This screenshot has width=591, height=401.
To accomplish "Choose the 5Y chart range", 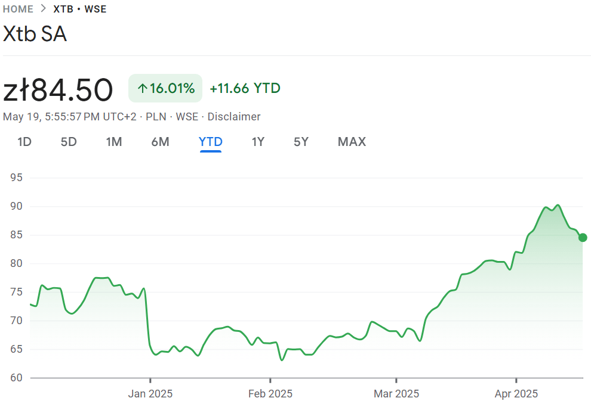I will click(301, 142).
